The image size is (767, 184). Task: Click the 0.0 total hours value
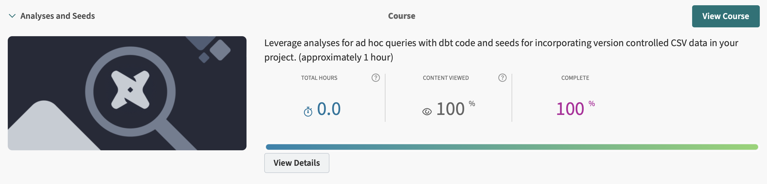click(x=329, y=109)
